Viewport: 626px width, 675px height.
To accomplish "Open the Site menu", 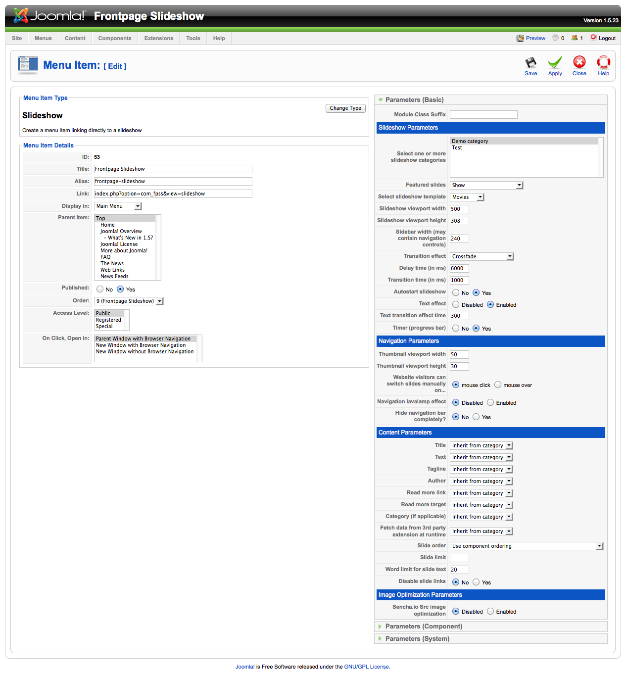I will [x=17, y=39].
